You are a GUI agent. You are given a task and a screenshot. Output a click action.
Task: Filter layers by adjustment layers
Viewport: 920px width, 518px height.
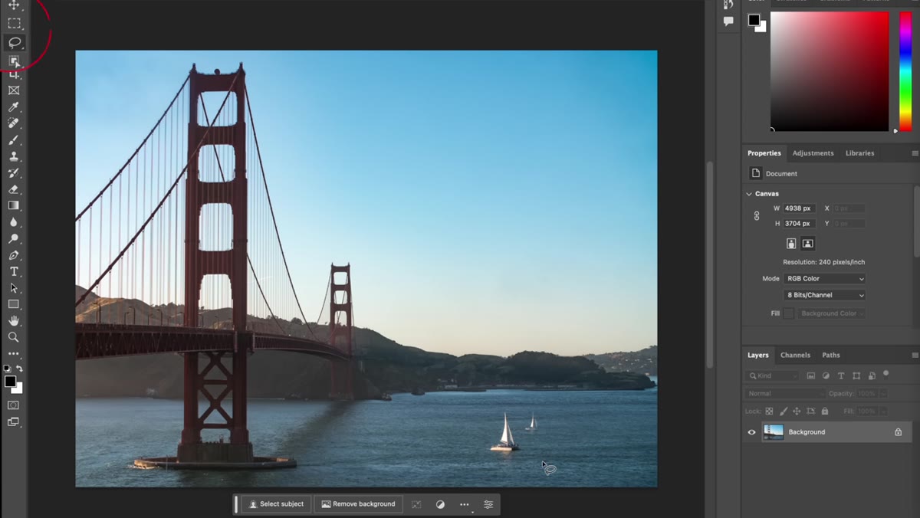(x=826, y=376)
